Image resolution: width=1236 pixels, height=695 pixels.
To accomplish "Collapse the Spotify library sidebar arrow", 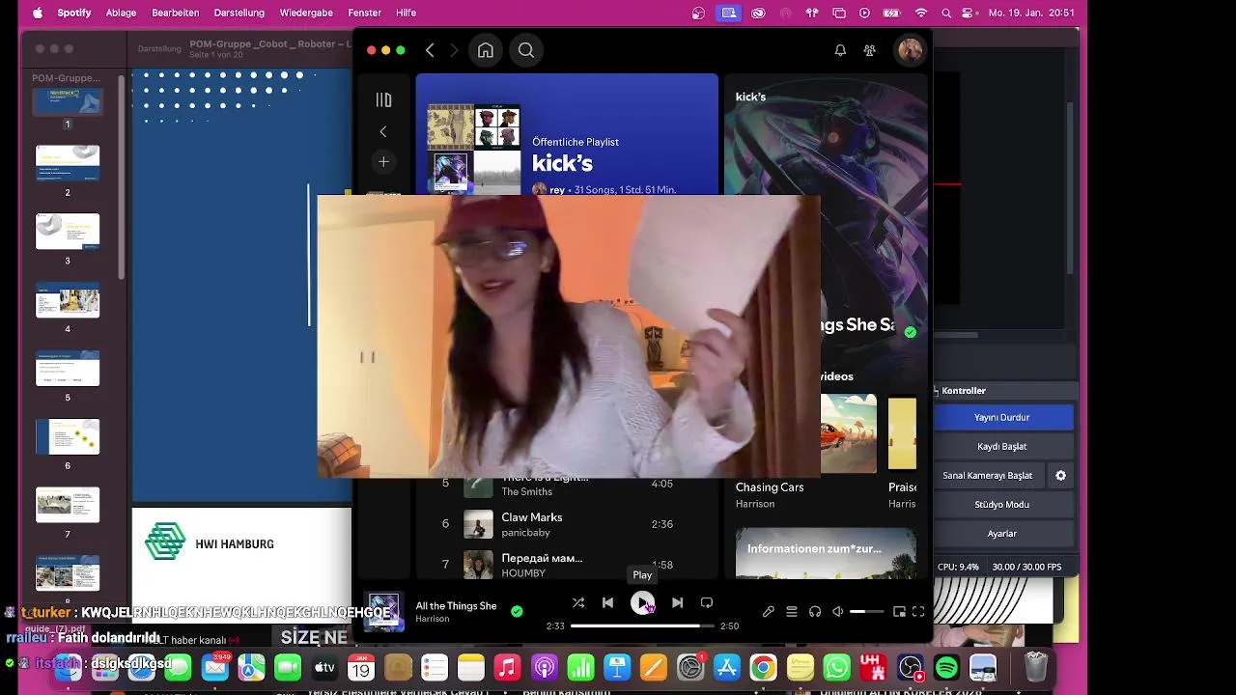I will 383,131.
